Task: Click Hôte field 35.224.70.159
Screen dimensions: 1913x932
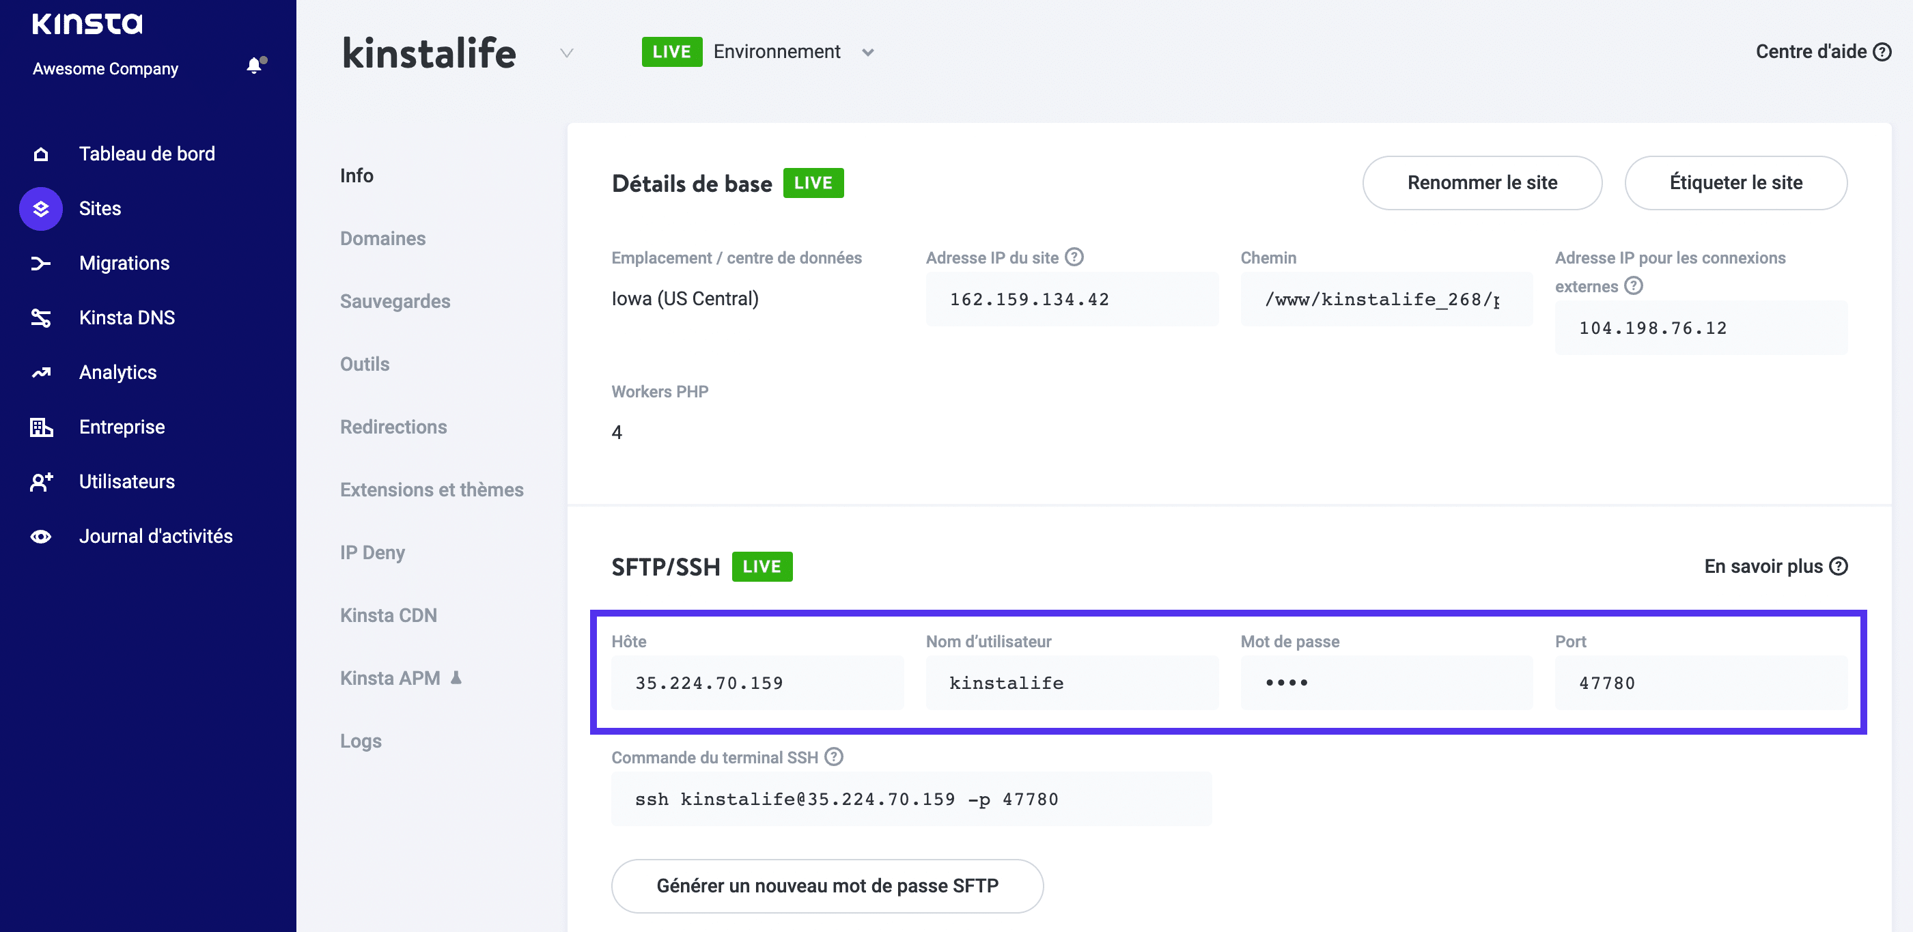Action: tap(757, 683)
